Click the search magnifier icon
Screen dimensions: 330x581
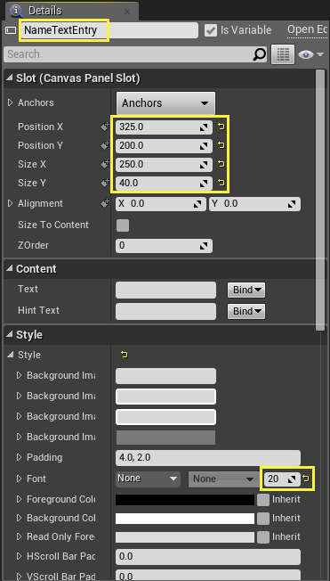(260, 54)
